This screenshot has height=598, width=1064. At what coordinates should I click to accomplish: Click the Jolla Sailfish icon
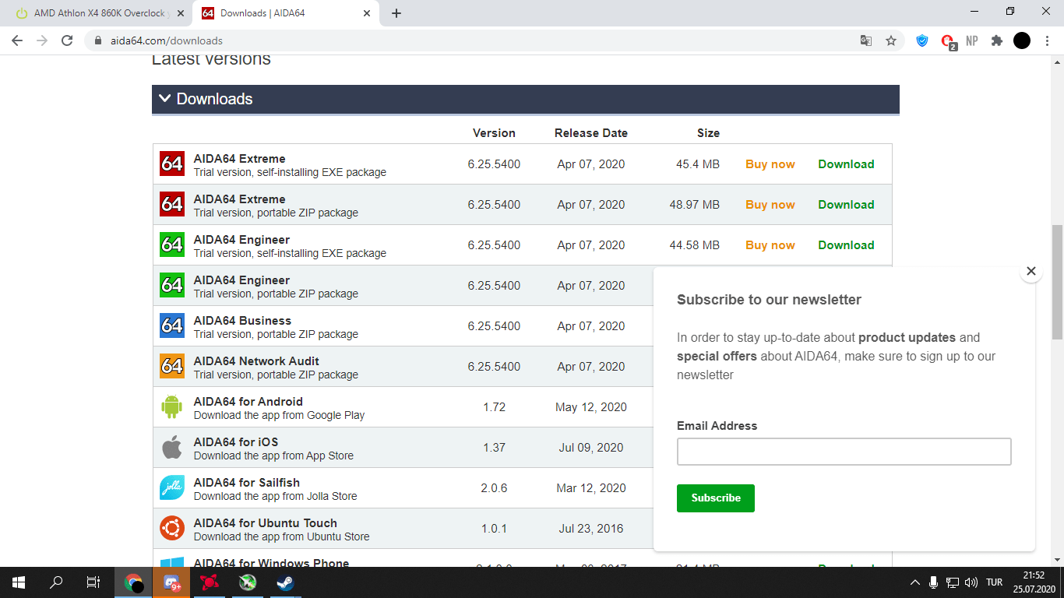[172, 487]
